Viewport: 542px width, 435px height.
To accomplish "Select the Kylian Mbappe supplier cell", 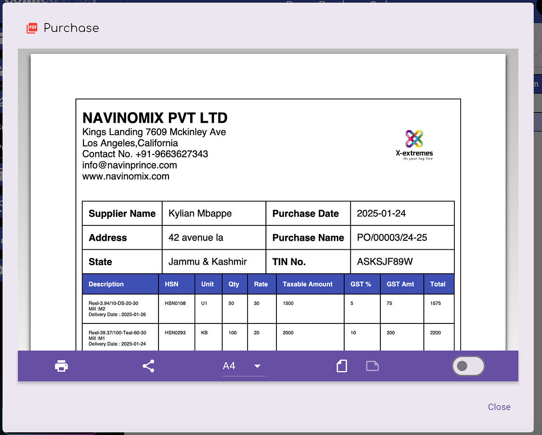I will 214,213.
